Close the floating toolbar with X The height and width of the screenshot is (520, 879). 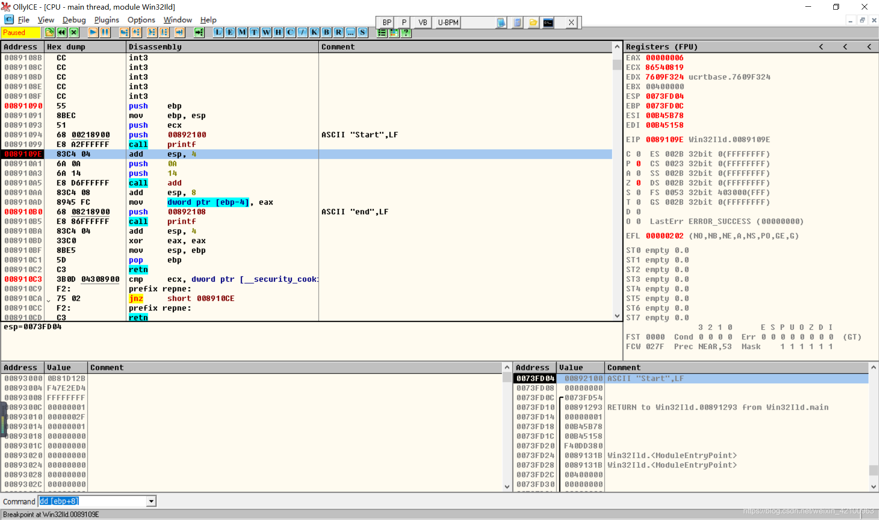point(571,22)
